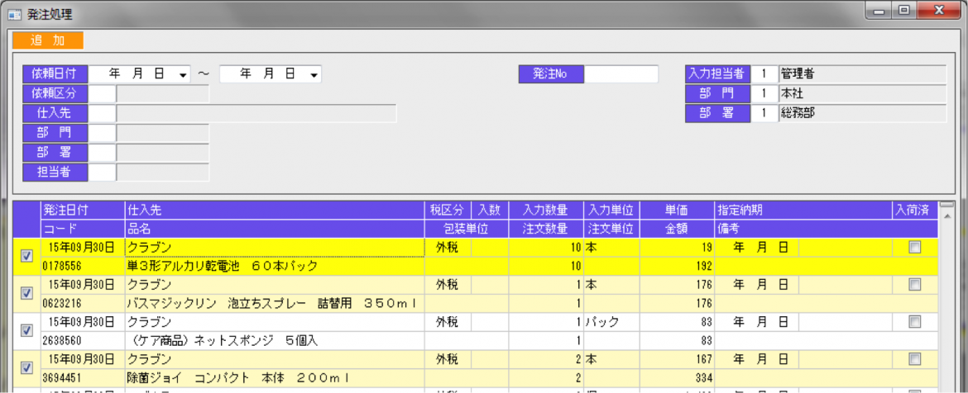Click the 部門 code field beside 本社
The height and width of the screenshot is (393, 968).
(x=764, y=93)
